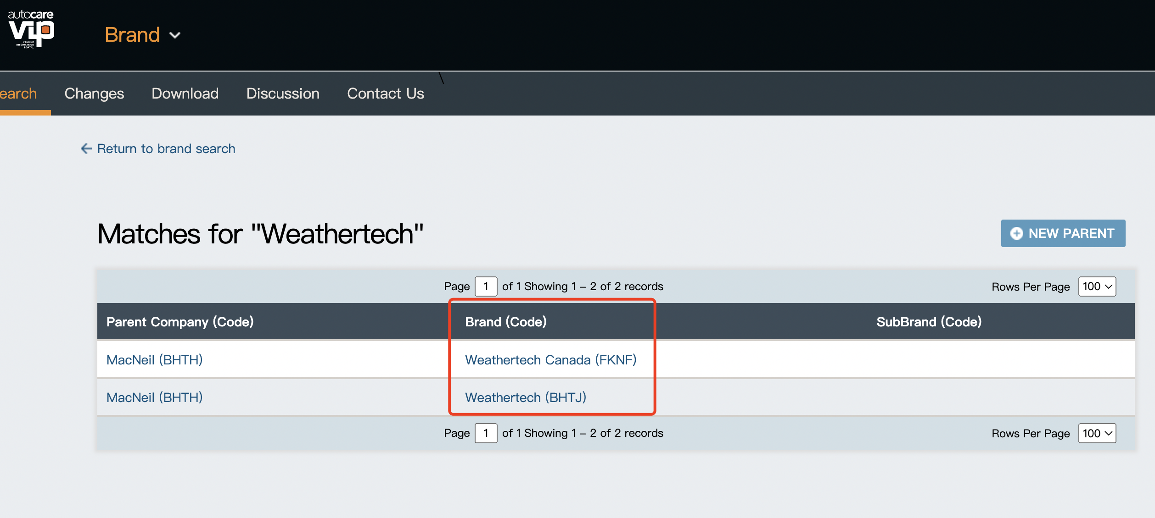Switch to the Changes tab
The width and height of the screenshot is (1155, 518).
pos(94,94)
